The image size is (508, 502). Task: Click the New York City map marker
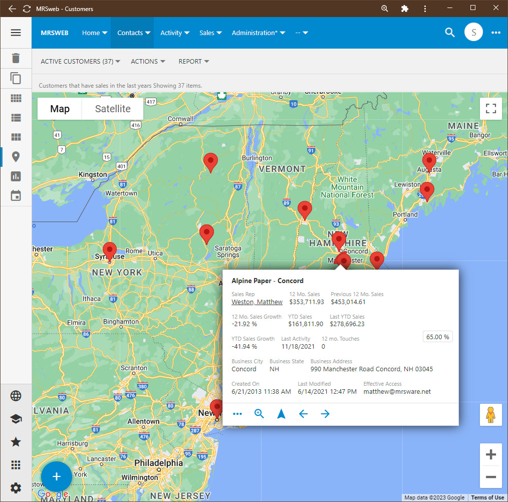point(216,409)
